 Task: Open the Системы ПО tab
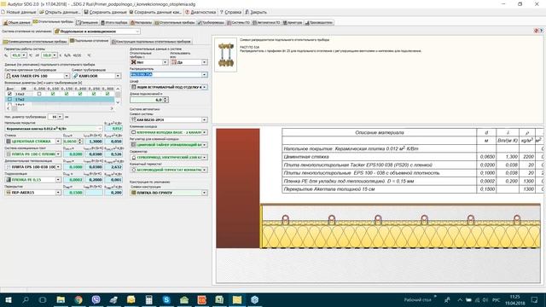coord(239,23)
